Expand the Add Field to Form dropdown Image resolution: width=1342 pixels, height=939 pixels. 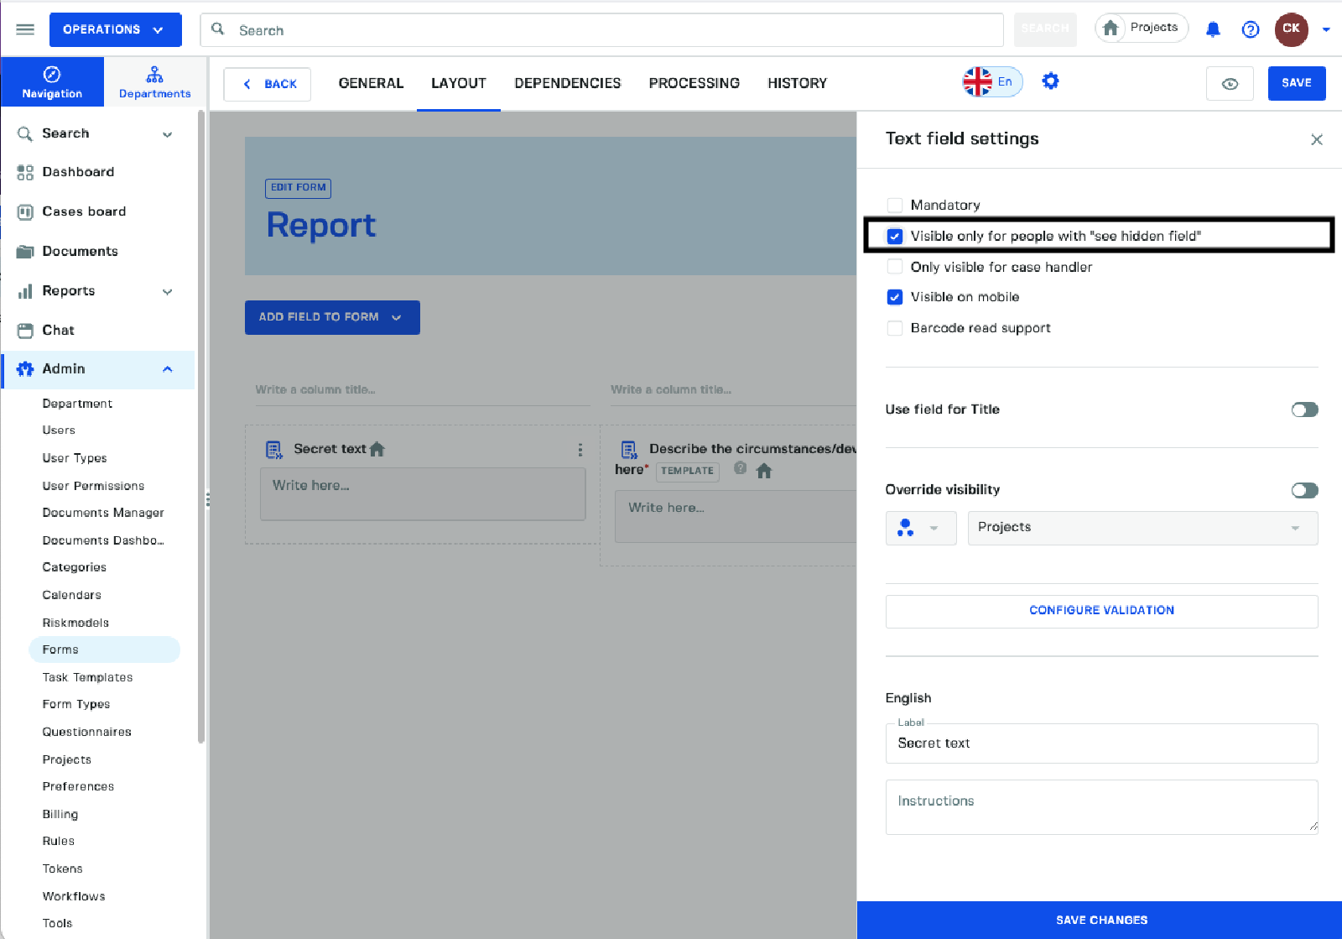click(332, 317)
